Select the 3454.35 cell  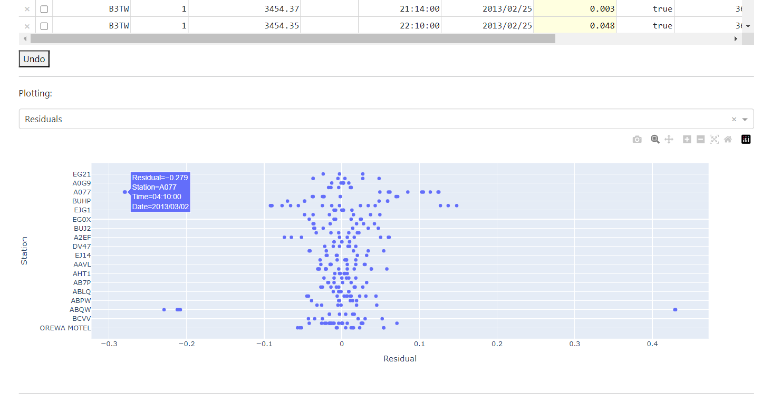(x=244, y=25)
